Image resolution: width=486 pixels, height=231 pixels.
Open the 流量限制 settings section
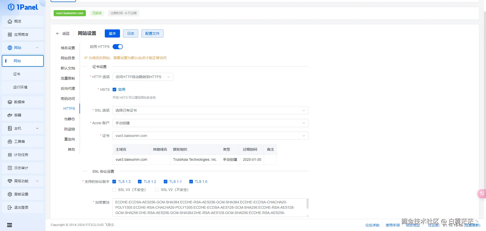[x=68, y=78]
